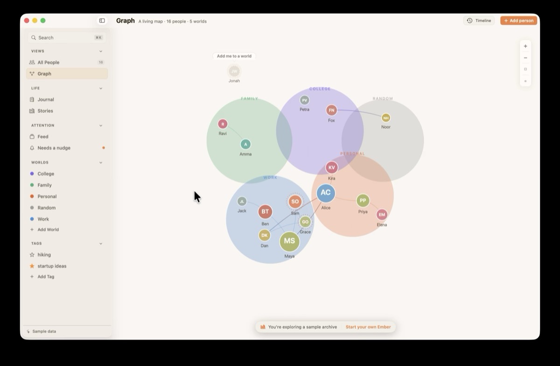Screen dimensions: 560x366
Task: Click the Jonah avatar node
Action: (234, 71)
